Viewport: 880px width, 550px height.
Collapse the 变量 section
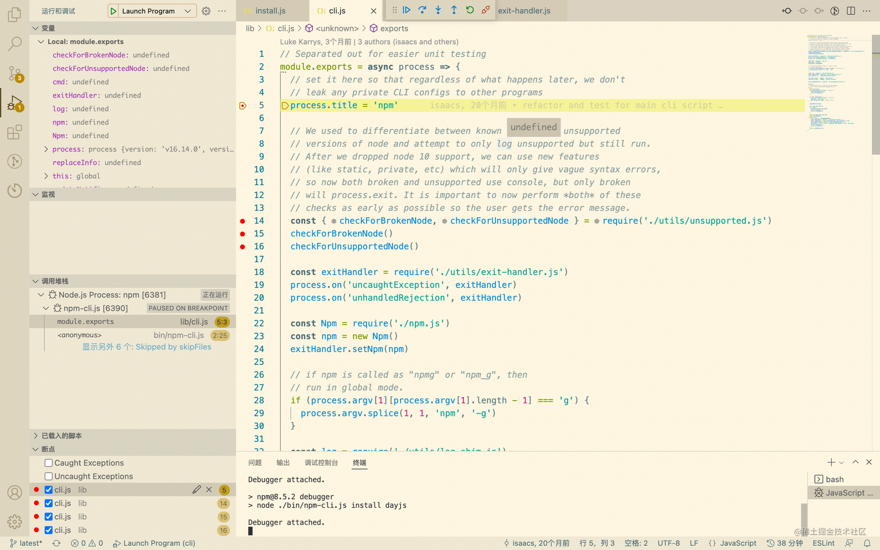[x=36, y=28]
